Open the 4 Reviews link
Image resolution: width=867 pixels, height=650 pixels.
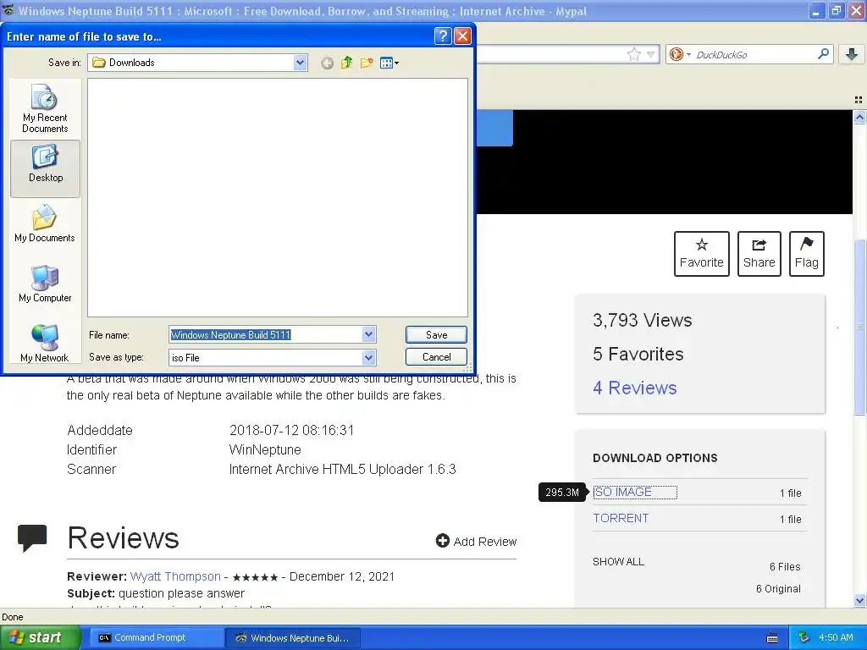pos(635,388)
